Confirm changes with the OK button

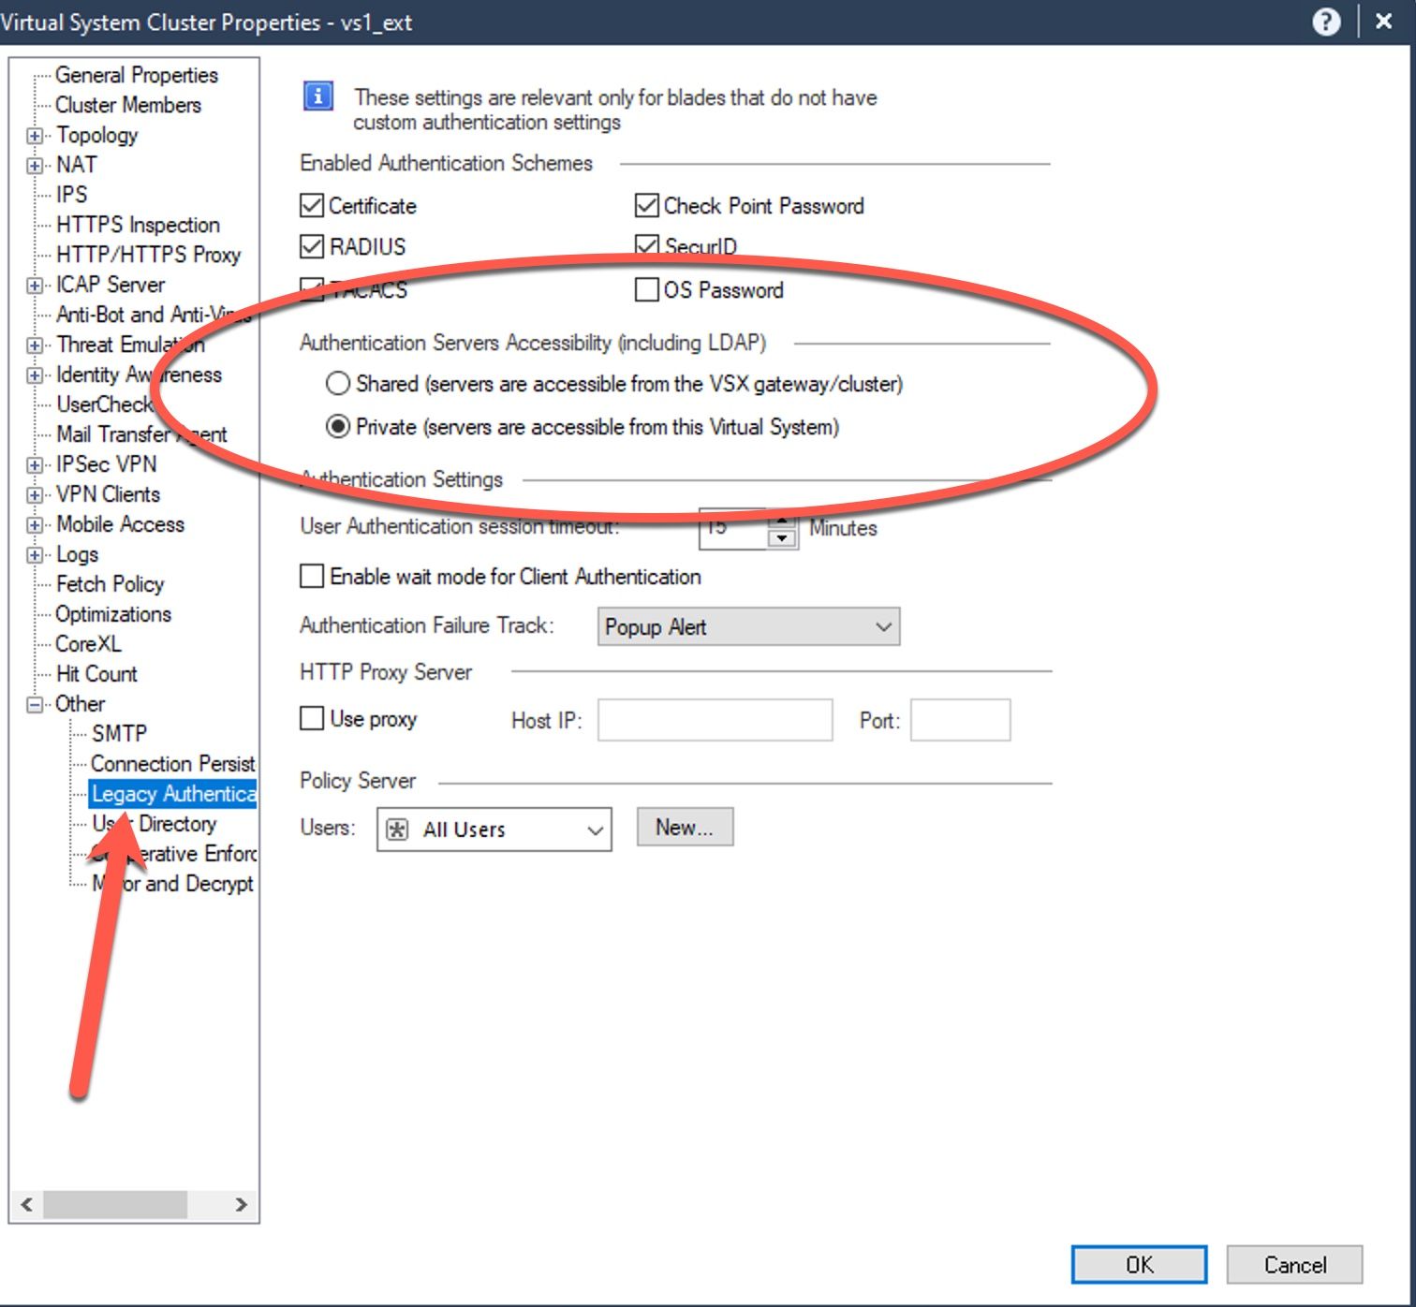(x=1138, y=1264)
